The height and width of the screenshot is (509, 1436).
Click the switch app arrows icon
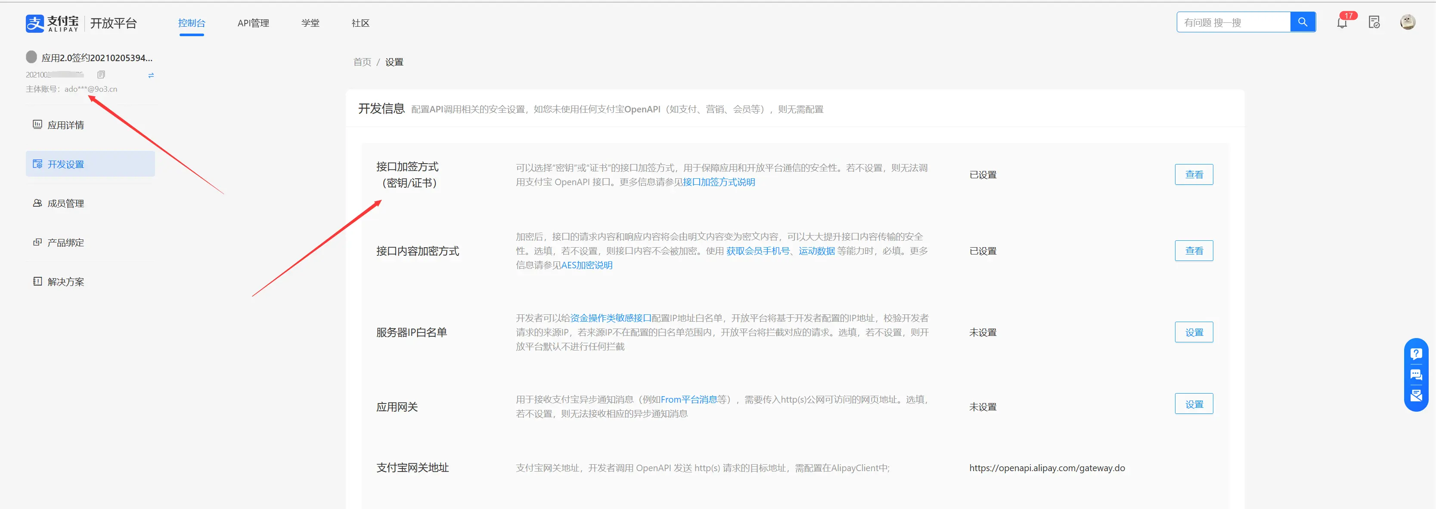click(151, 75)
